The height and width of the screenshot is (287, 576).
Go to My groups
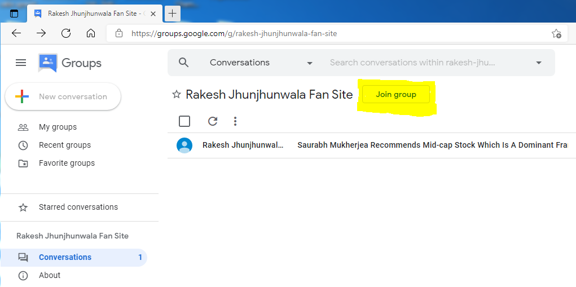click(x=58, y=127)
